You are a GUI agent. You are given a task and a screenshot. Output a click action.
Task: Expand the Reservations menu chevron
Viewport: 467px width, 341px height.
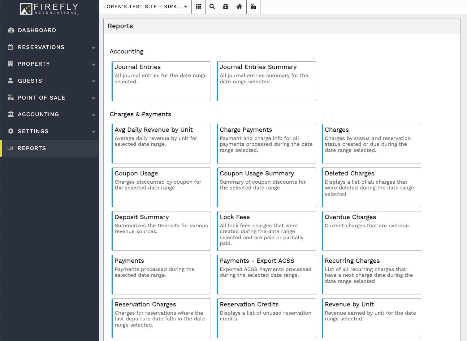point(94,48)
